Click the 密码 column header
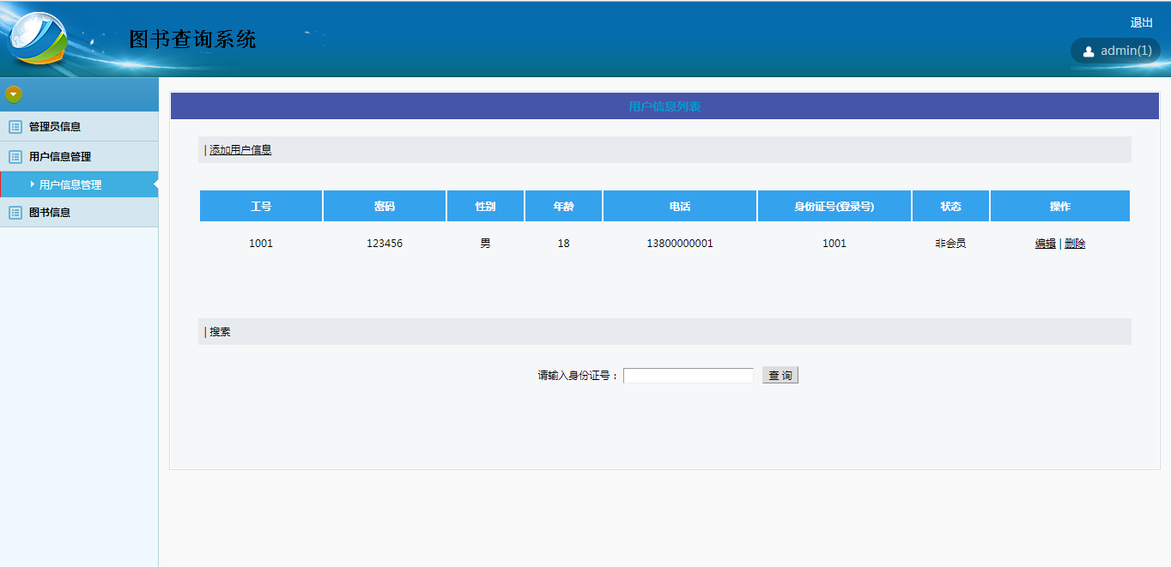This screenshot has height=567, width=1171. [385, 207]
